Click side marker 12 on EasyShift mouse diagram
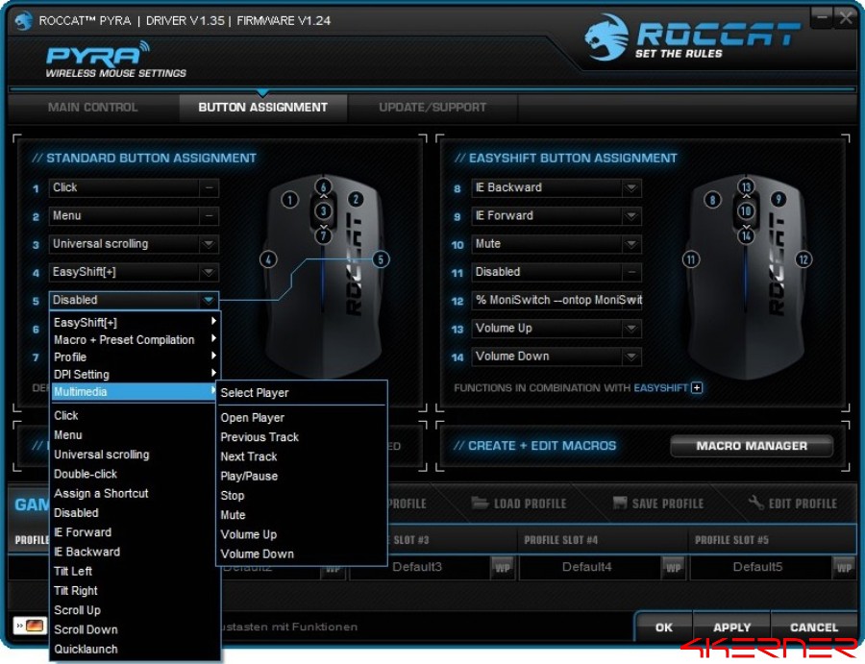Image resolution: width=865 pixels, height=664 pixels. (803, 259)
